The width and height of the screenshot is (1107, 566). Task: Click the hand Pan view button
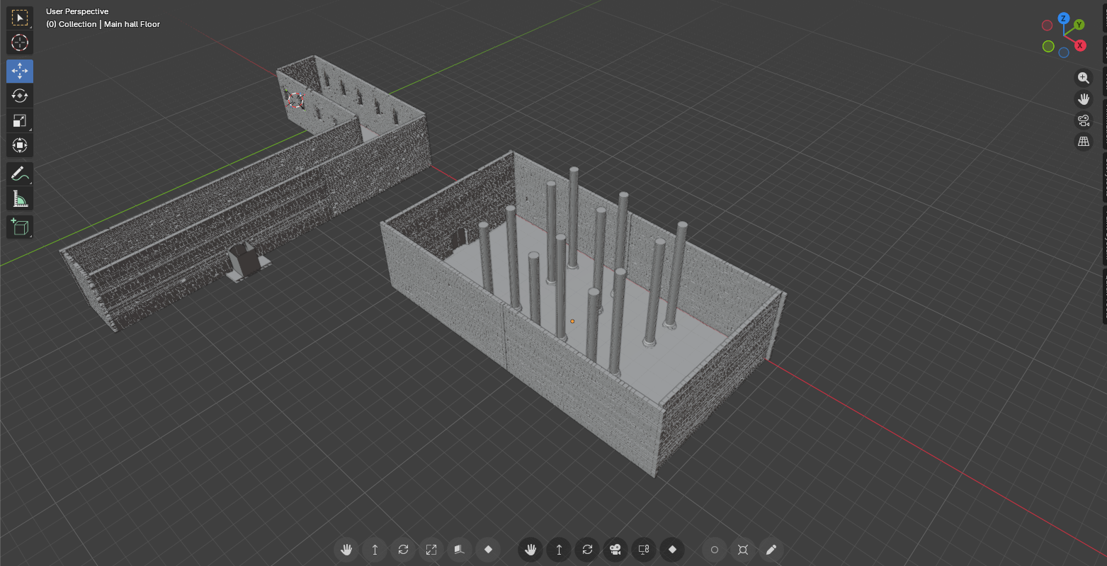click(x=1083, y=99)
